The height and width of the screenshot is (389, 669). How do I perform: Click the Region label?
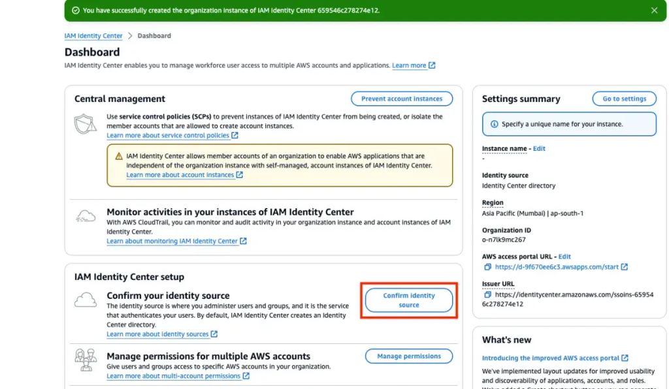(x=493, y=202)
